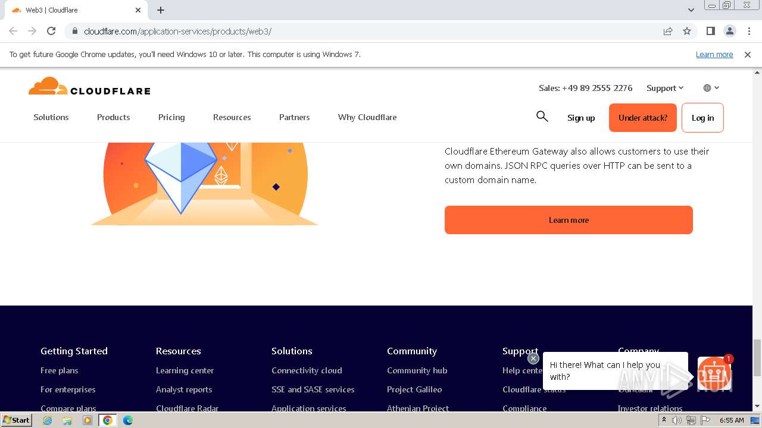Open Analyst reports link
The width and height of the screenshot is (762, 428).
click(184, 389)
